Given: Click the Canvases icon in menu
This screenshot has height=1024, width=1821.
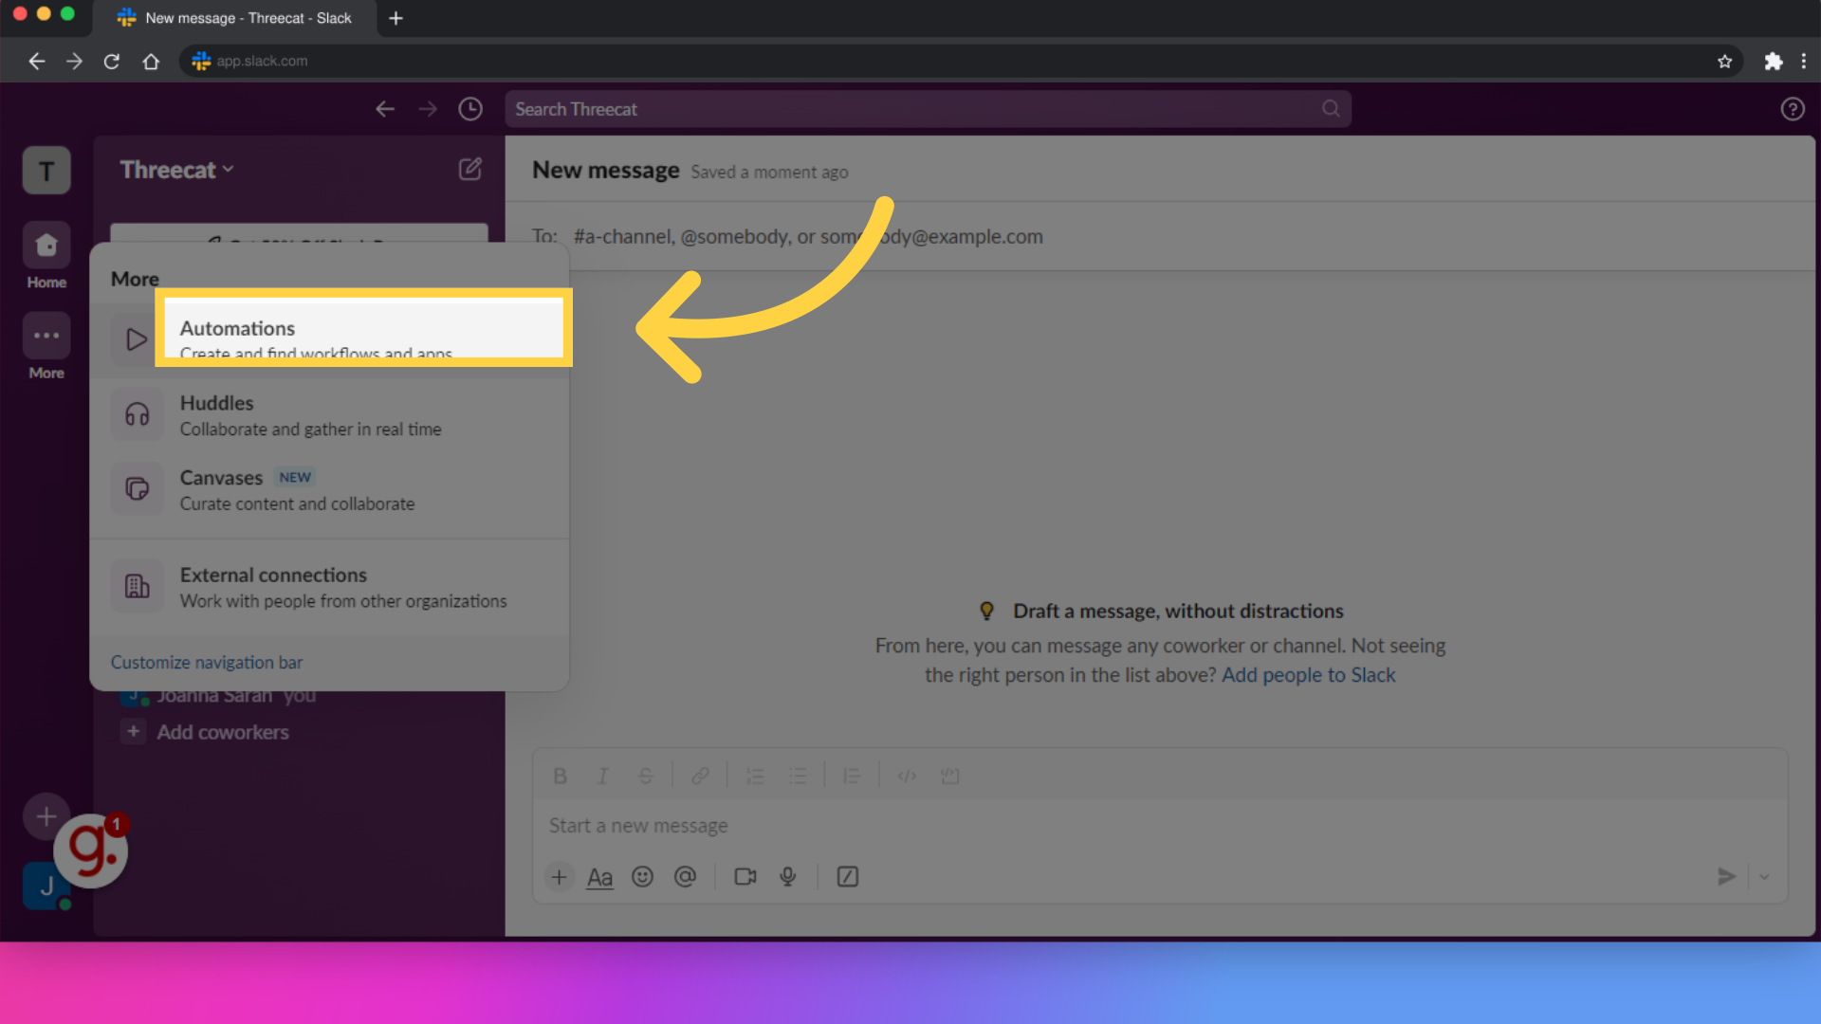Looking at the screenshot, I should pyautogui.click(x=138, y=489).
